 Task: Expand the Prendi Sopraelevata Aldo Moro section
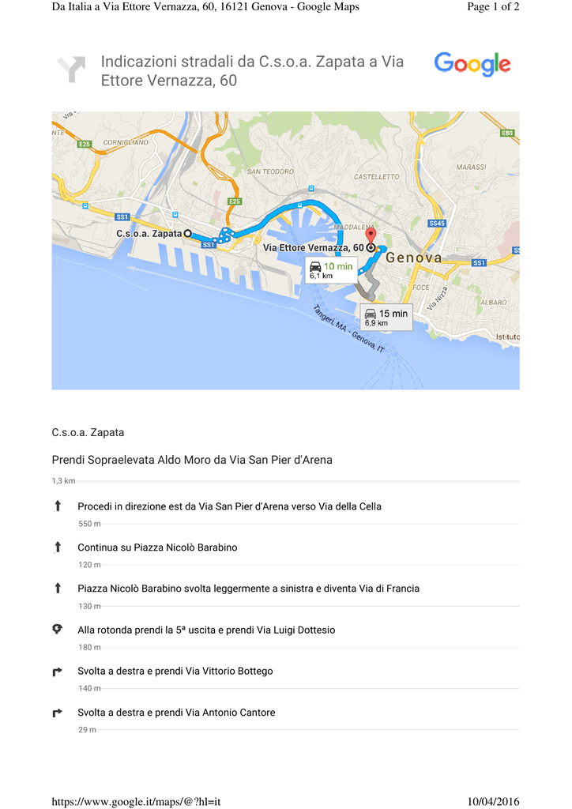(192, 460)
